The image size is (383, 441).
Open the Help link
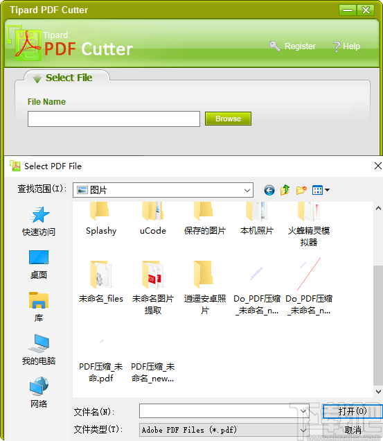351,46
